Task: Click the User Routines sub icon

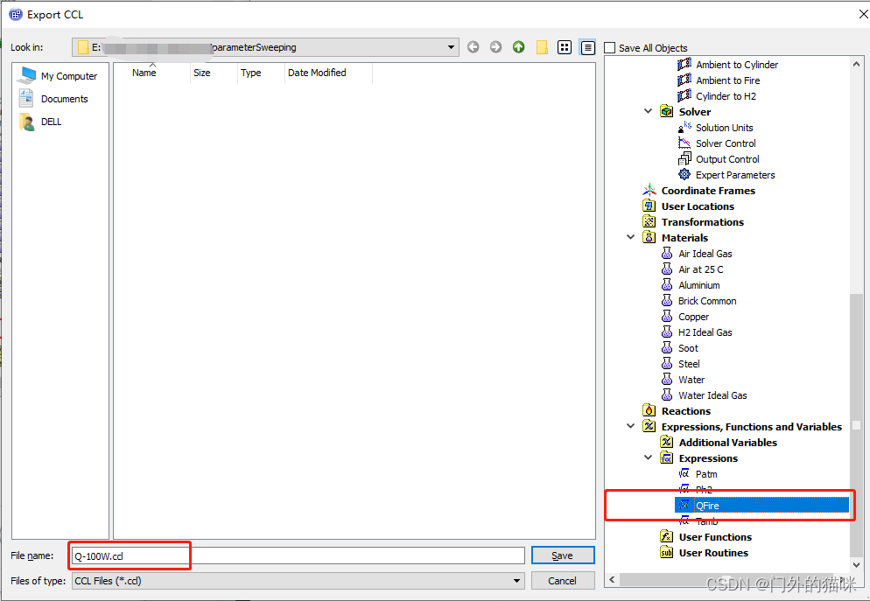Action: coord(666,553)
